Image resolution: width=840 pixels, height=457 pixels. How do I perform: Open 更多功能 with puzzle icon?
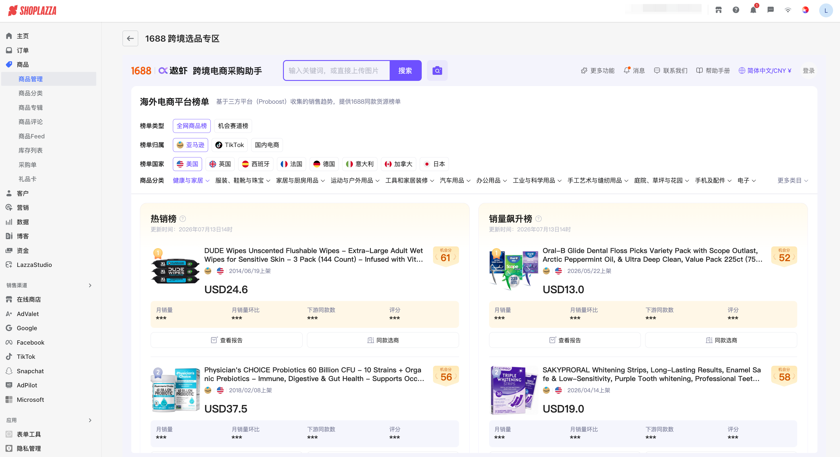(x=598, y=71)
